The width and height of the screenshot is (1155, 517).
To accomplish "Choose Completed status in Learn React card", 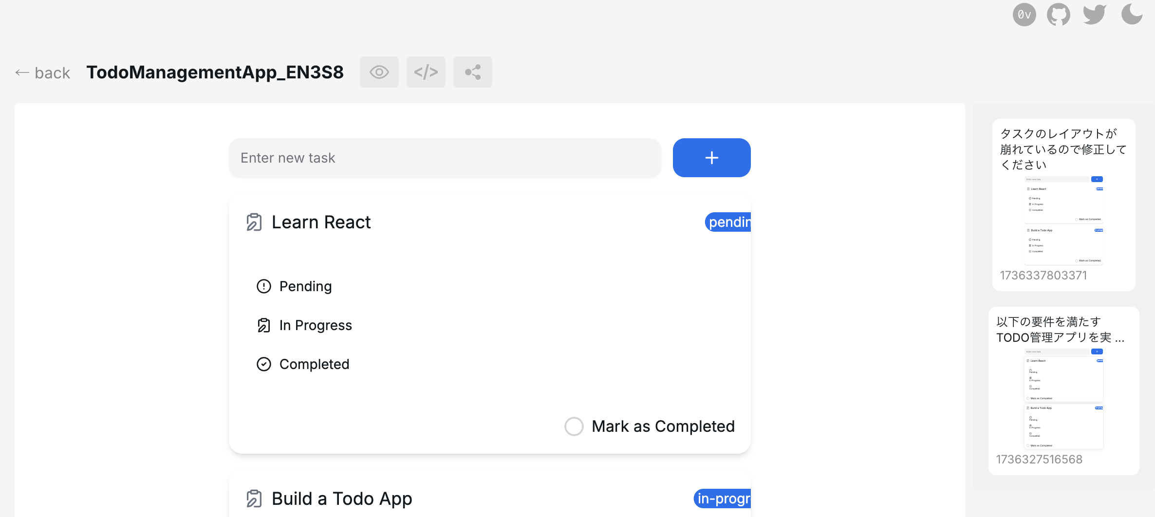I will pyautogui.click(x=314, y=364).
